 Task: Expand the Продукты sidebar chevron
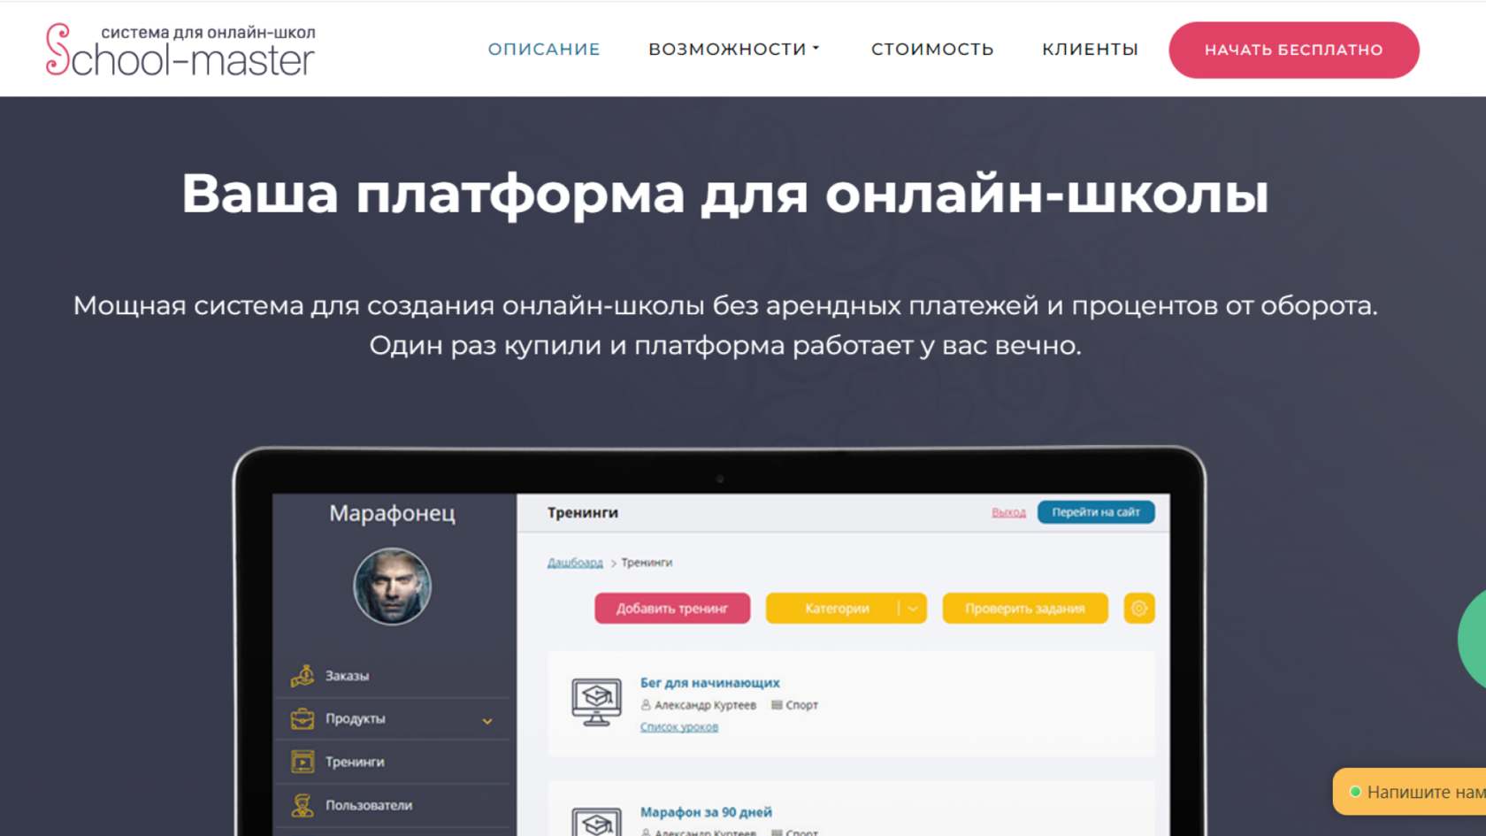[487, 721]
